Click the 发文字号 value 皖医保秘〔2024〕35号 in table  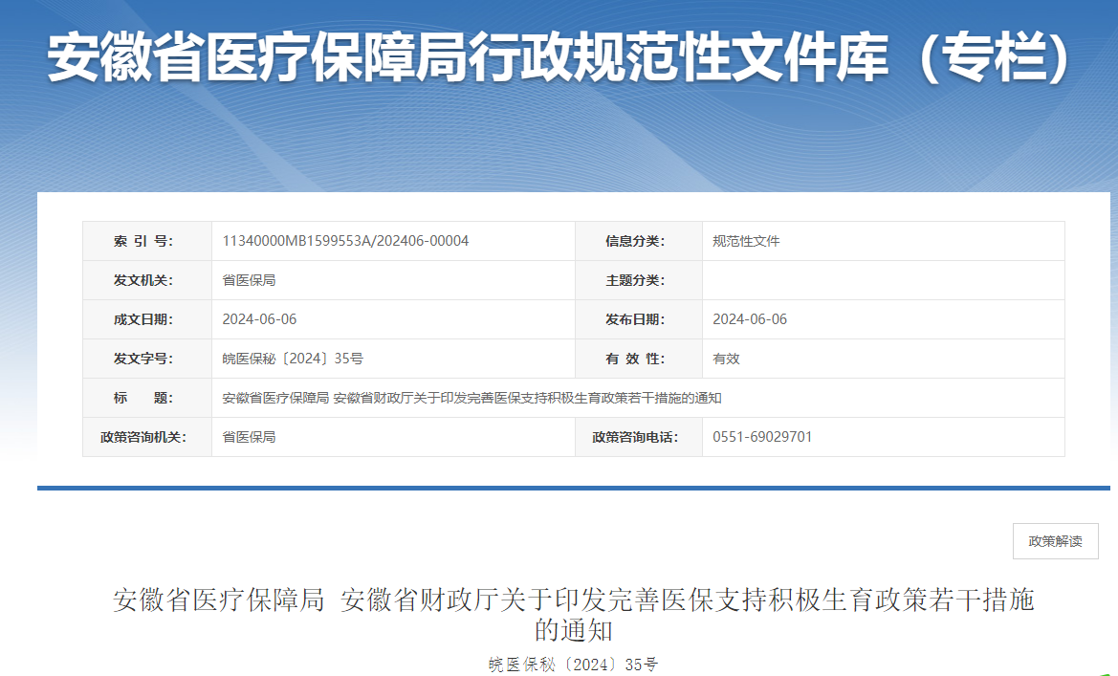(x=293, y=359)
